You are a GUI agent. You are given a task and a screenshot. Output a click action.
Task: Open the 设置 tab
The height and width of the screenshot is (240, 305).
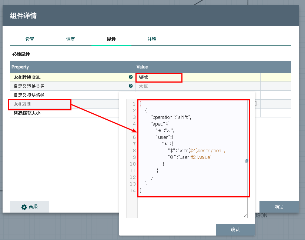(x=30, y=39)
